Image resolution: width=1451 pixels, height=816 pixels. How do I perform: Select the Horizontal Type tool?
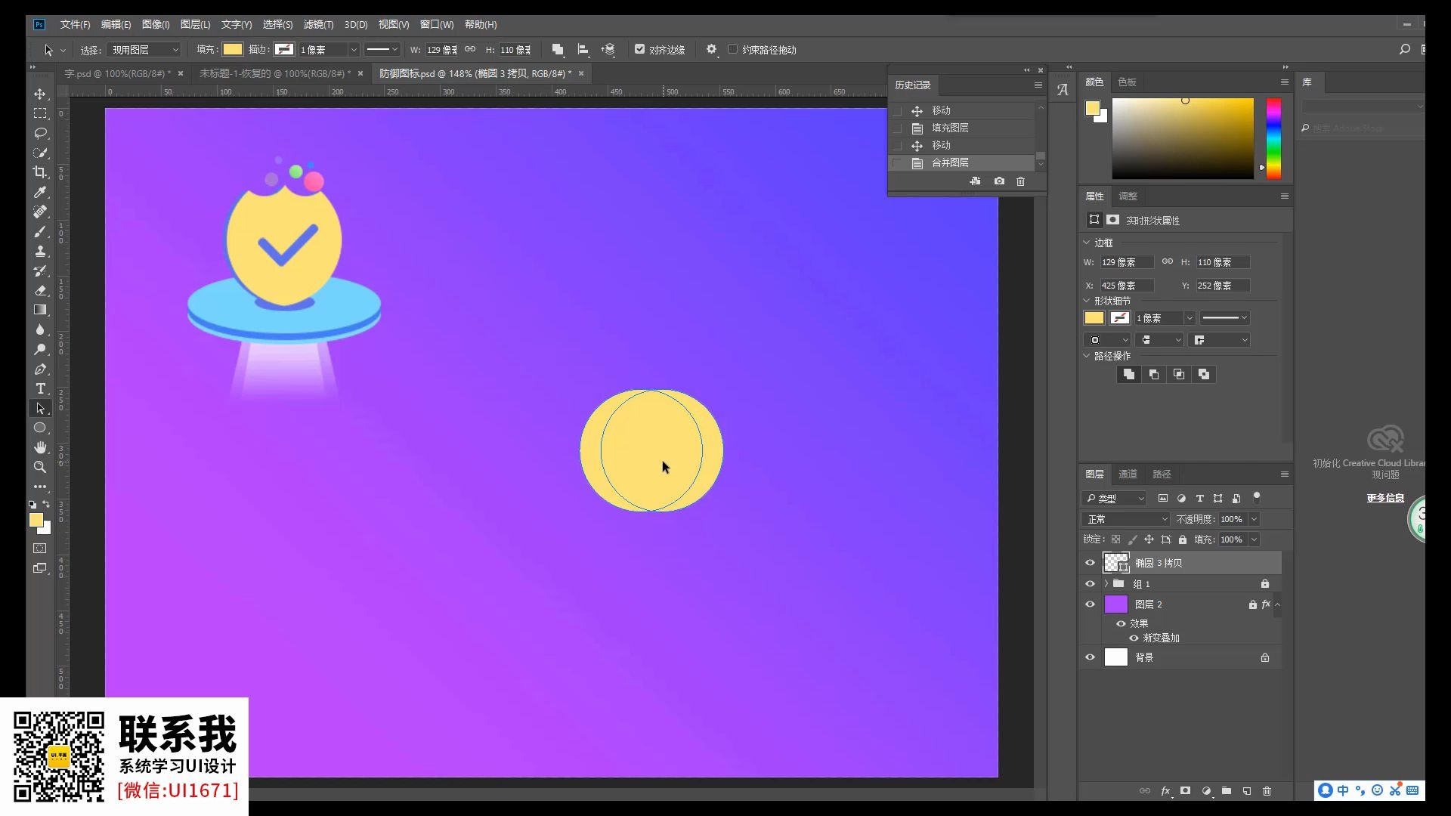(40, 388)
